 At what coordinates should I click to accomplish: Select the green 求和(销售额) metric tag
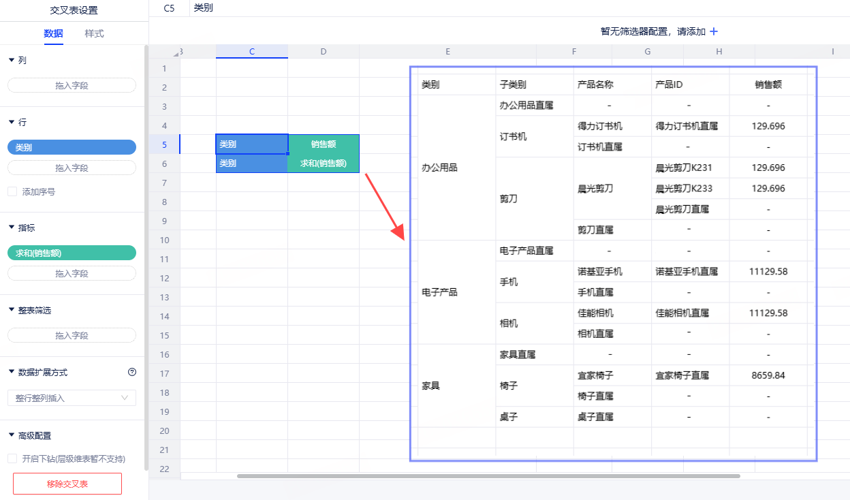pyautogui.click(x=72, y=253)
